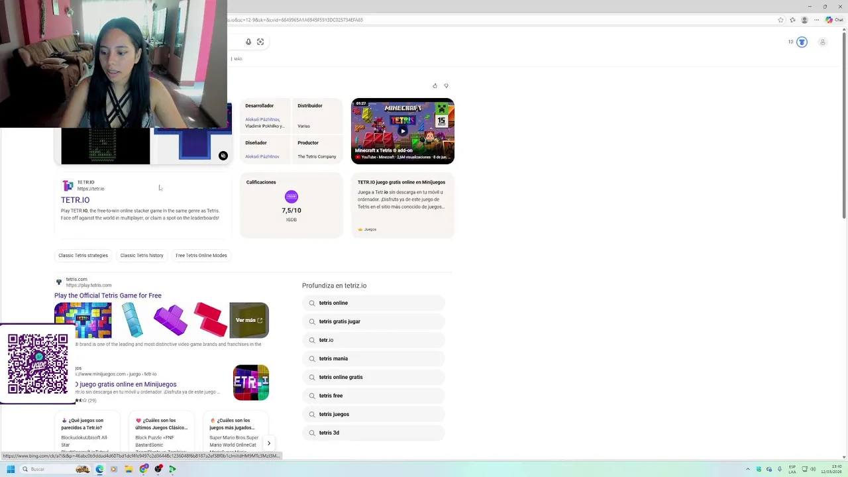The image size is (848, 477).
Task: Search related query tetris online
Action: (373, 303)
